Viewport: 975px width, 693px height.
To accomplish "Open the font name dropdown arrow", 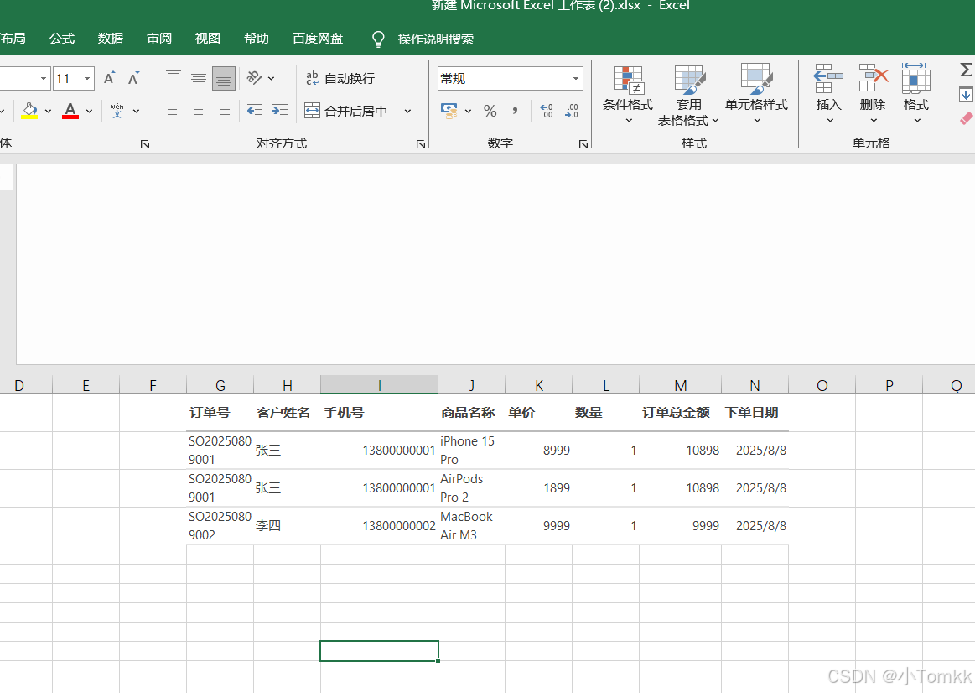I will 43,78.
